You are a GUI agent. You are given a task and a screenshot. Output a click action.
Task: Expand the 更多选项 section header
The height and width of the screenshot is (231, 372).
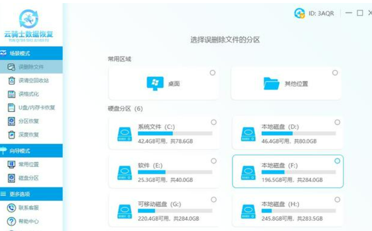pyautogui.click(x=31, y=194)
